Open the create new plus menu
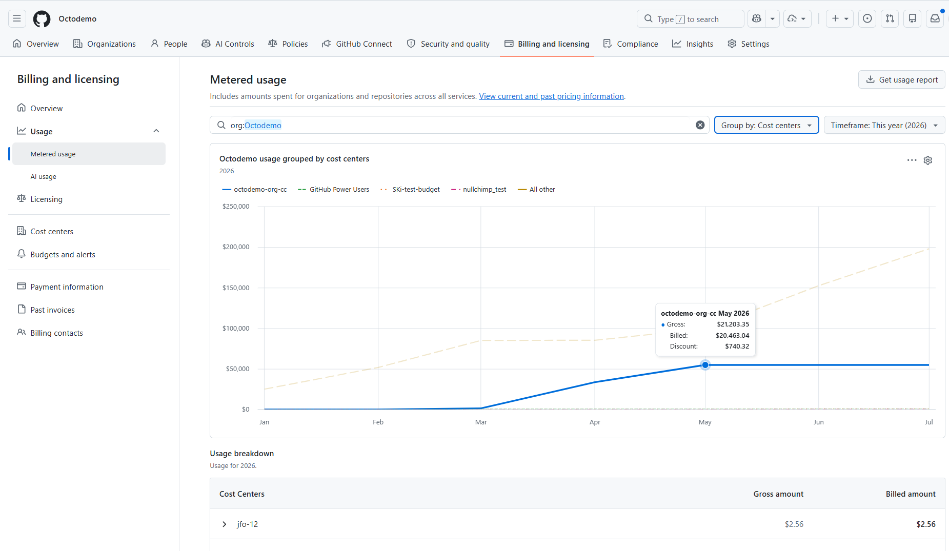The image size is (949, 551). click(x=840, y=19)
